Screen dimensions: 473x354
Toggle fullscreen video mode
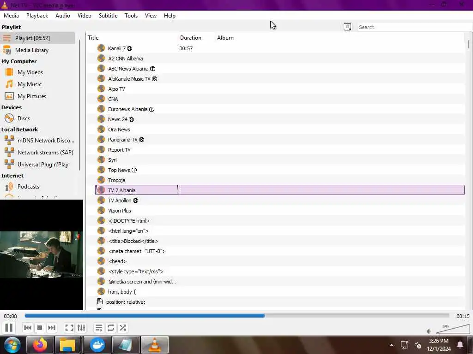pyautogui.click(x=69, y=328)
